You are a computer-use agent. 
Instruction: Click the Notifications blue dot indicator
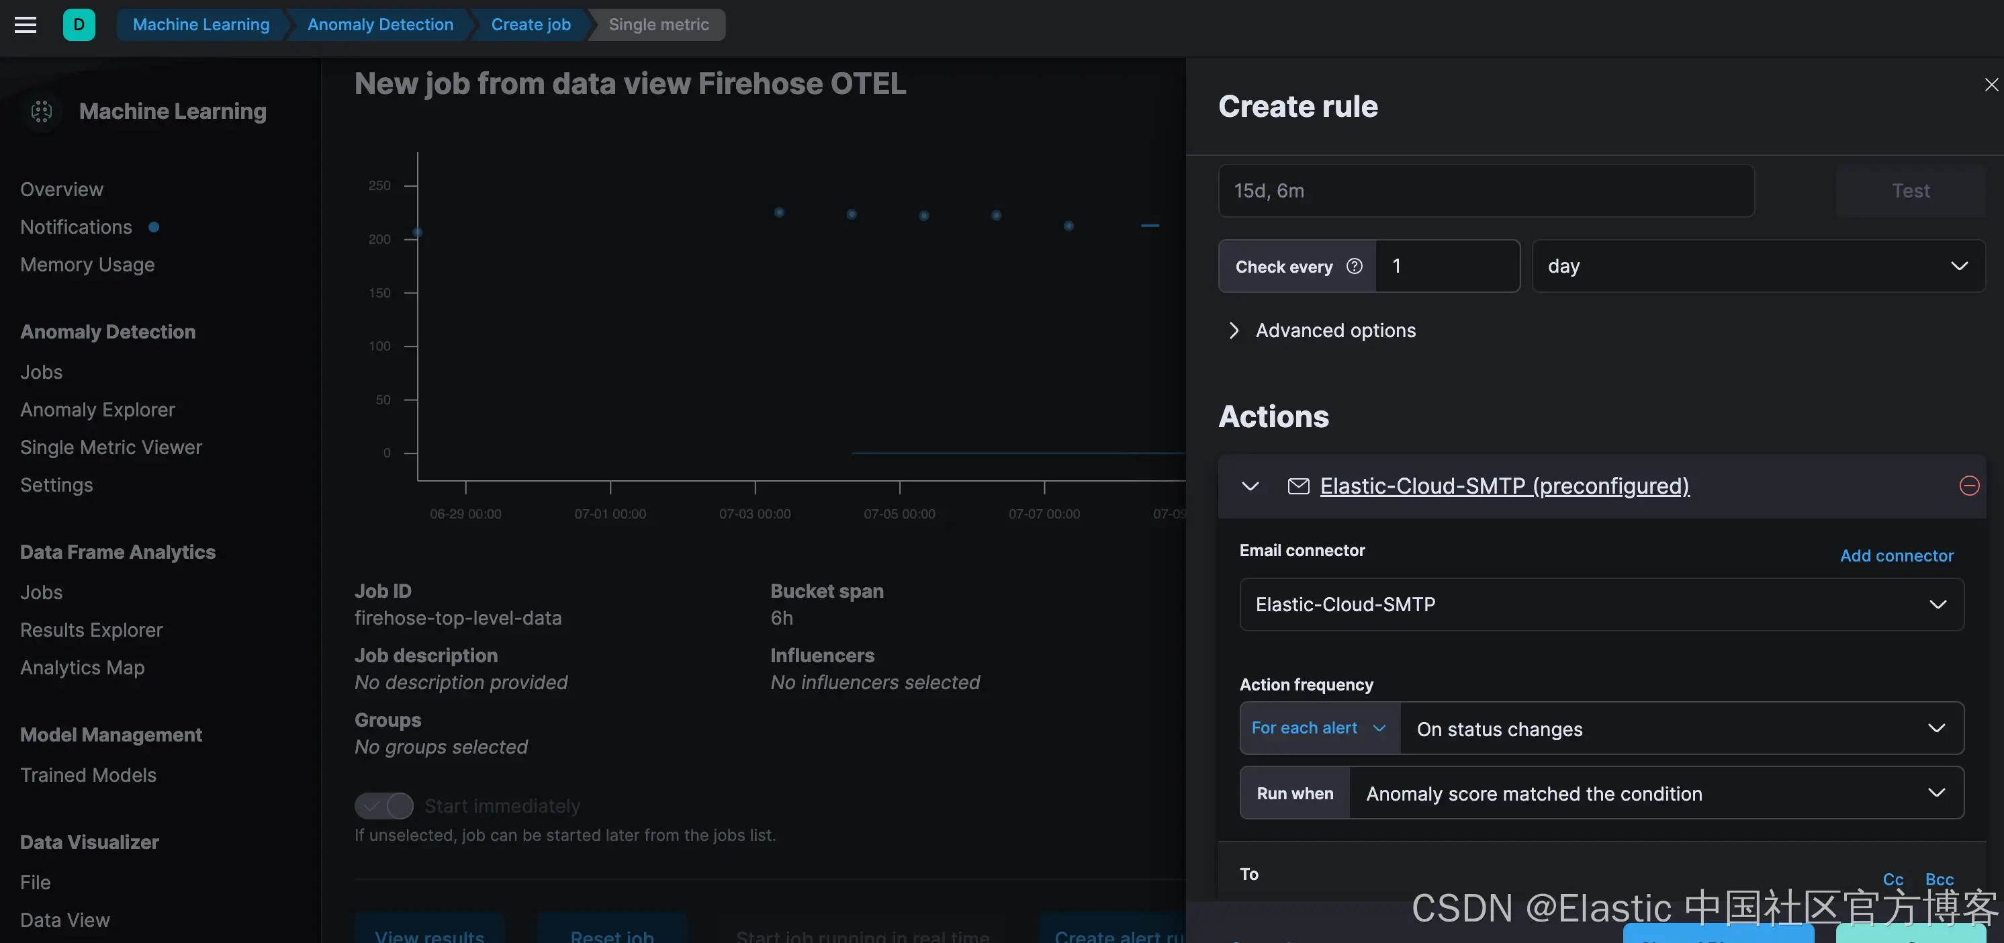click(154, 227)
